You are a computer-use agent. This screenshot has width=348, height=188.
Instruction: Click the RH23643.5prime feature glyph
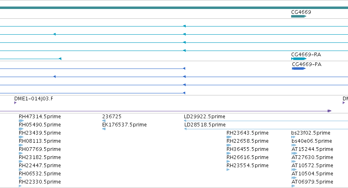click(229, 137)
